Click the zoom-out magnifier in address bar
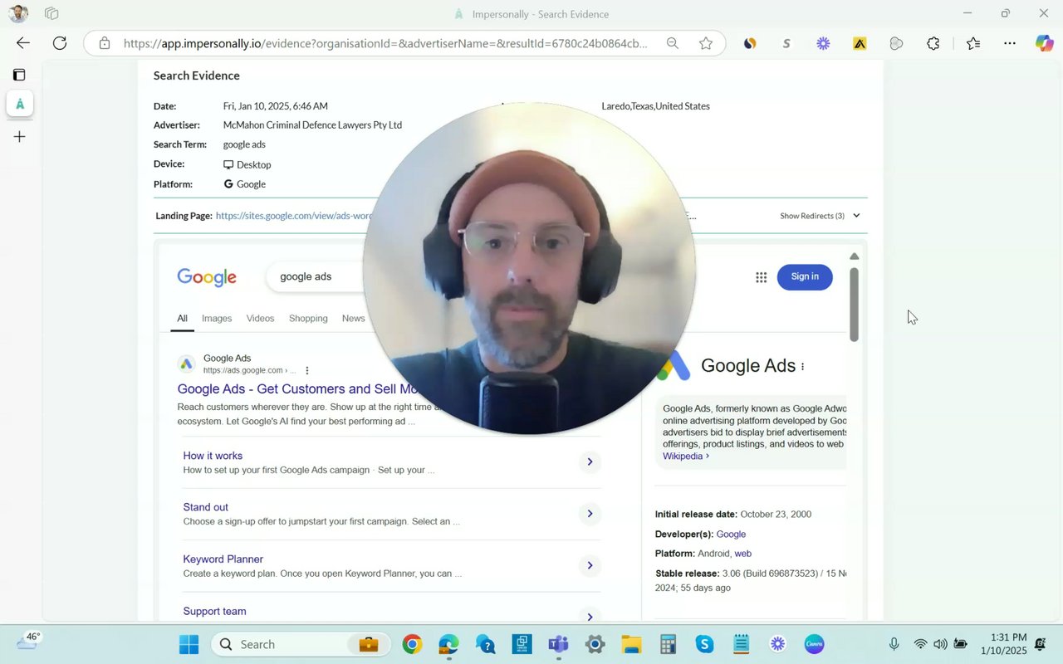Viewport: 1063px width, 664px height. [672, 43]
